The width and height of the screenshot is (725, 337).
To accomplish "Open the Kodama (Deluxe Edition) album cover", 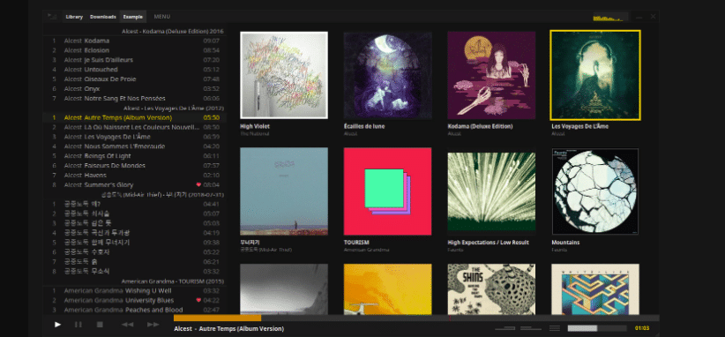I will pos(491,75).
